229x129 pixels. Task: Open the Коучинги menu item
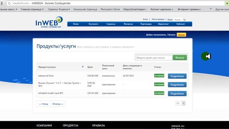(93, 24)
